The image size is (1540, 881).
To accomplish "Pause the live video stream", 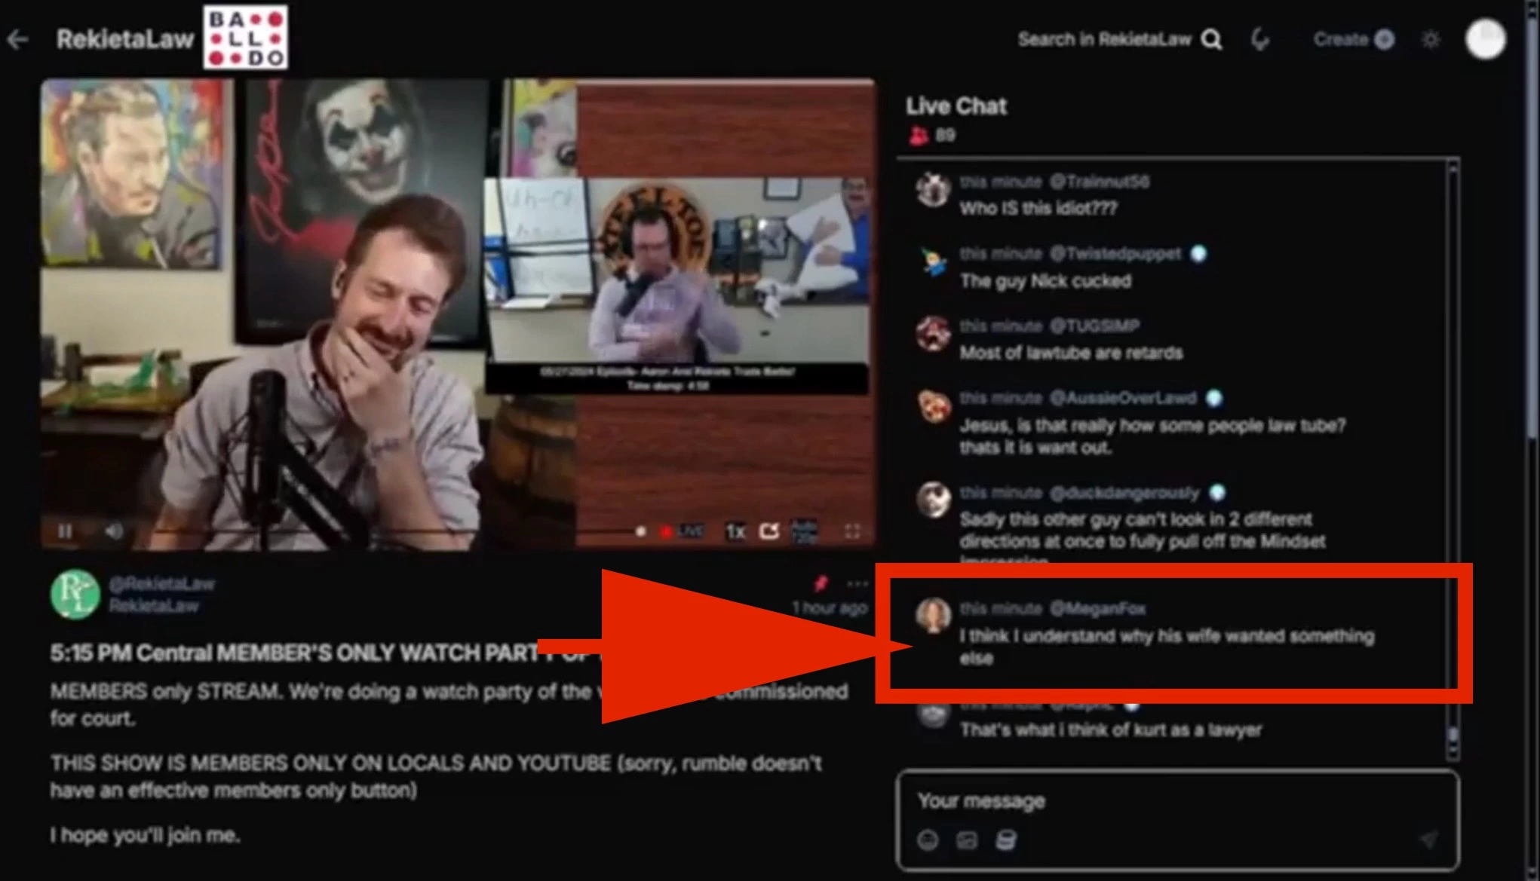I will 66,531.
